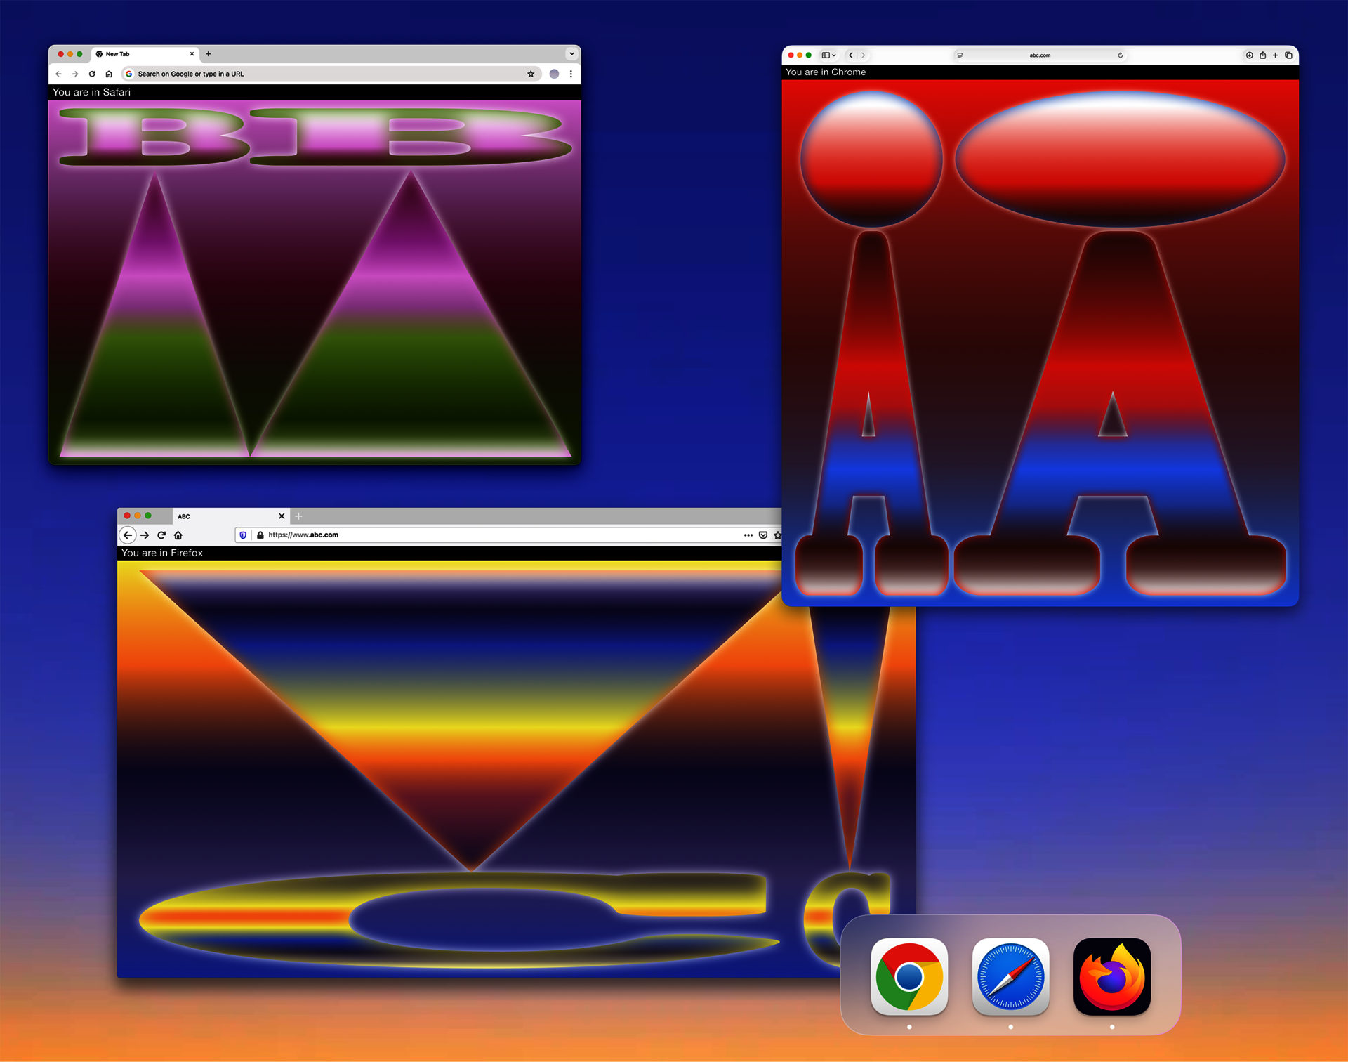Viewport: 1348px width, 1062px height.
Task: Click the padlock site security icon
Action: point(260,535)
